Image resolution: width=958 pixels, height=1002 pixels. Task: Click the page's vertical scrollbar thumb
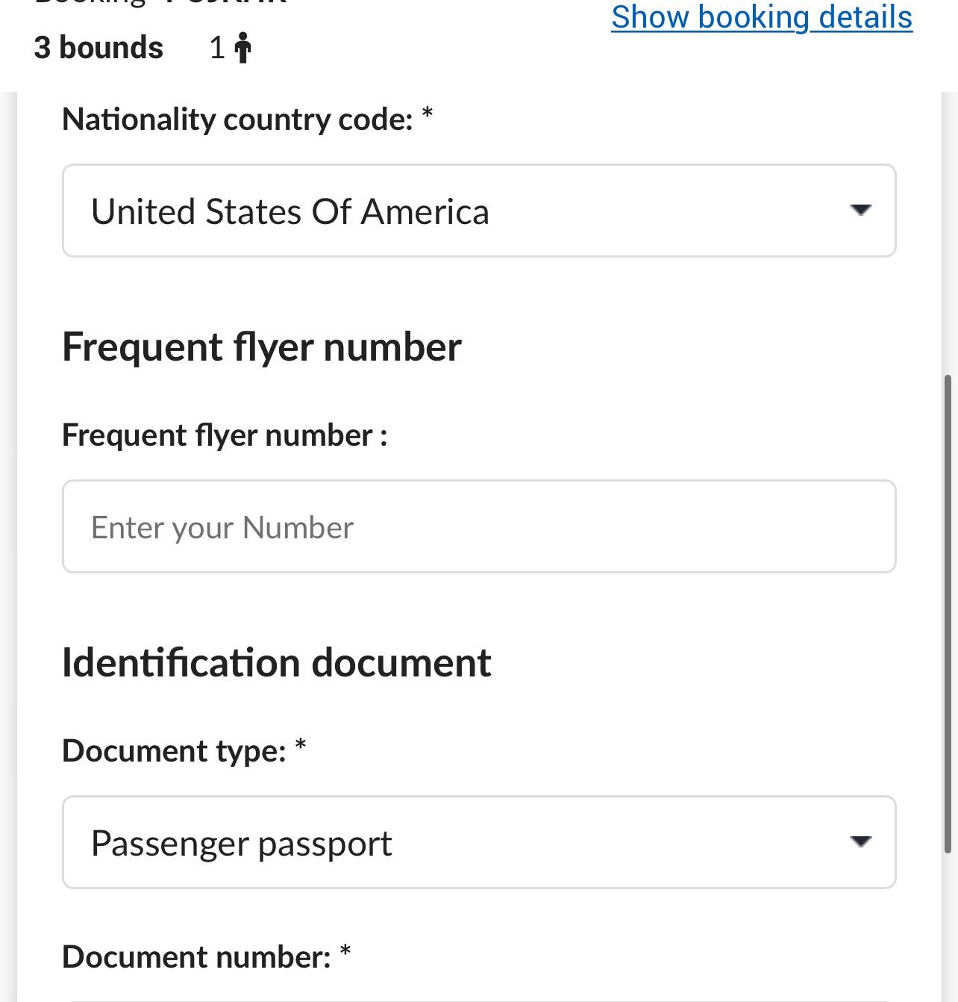[948, 612]
